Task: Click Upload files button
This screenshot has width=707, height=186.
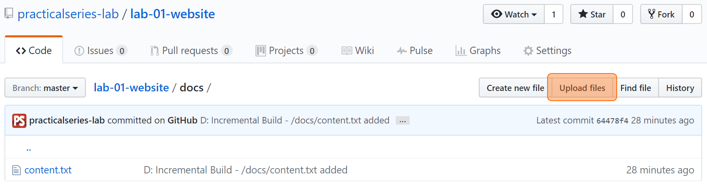Action: click(x=582, y=88)
